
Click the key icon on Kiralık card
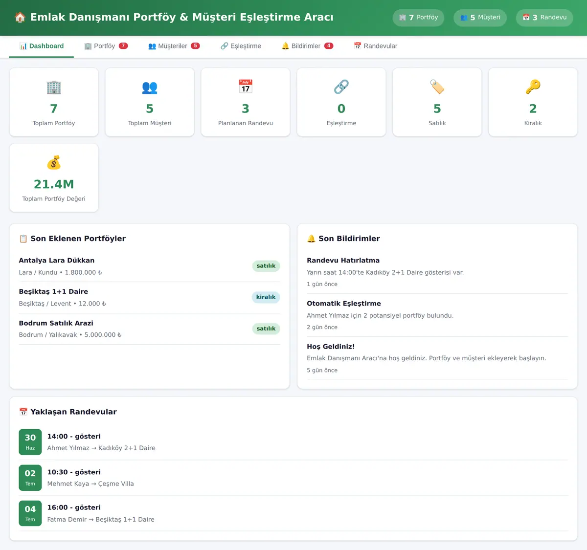pyautogui.click(x=533, y=87)
